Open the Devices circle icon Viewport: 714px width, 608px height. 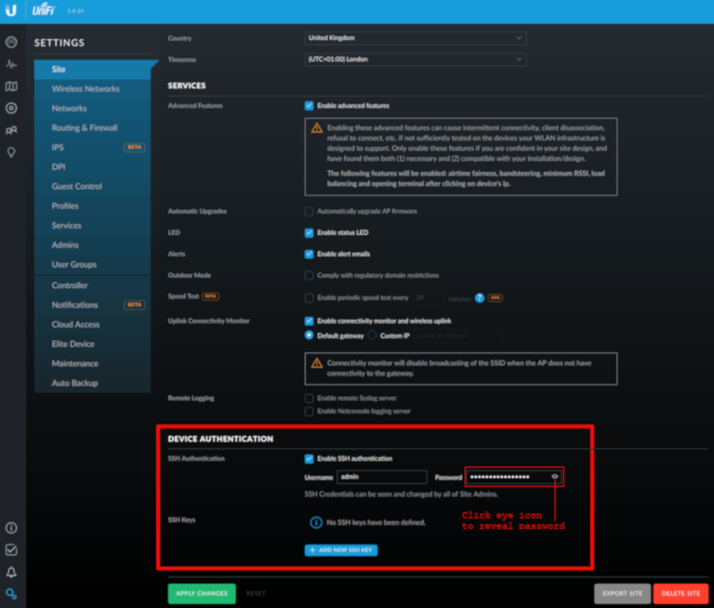(x=11, y=108)
